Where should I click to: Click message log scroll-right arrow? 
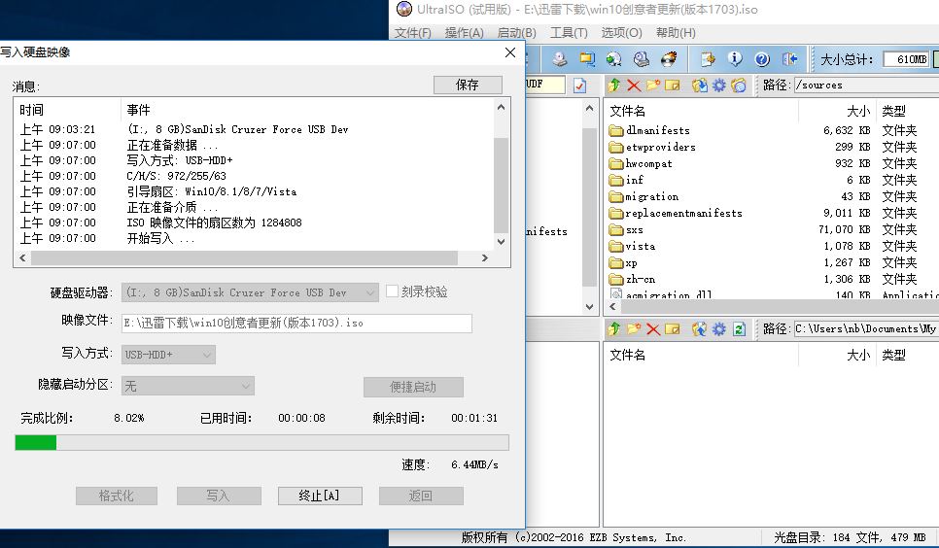(x=484, y=258)
